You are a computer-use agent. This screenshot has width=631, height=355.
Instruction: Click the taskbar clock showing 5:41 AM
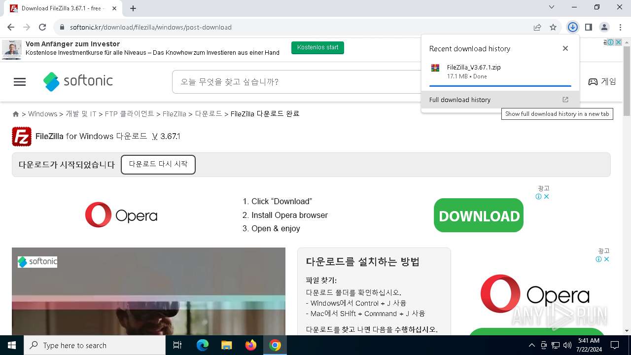click(x=589, y=345)
